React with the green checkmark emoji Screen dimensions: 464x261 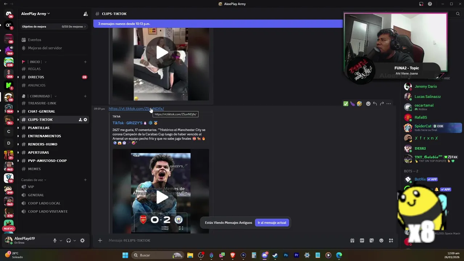click(x=345, y=104)
